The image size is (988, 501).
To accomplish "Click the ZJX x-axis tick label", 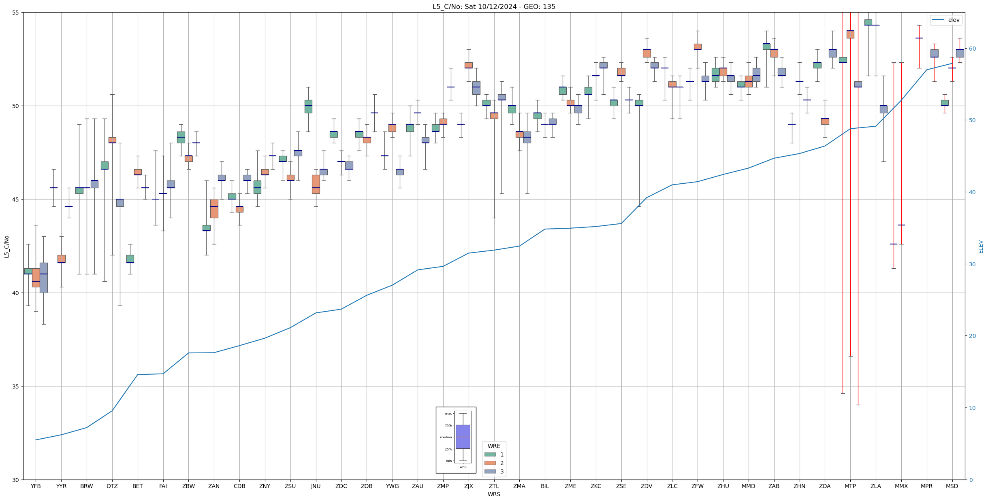I will click(x=468, y=486).
